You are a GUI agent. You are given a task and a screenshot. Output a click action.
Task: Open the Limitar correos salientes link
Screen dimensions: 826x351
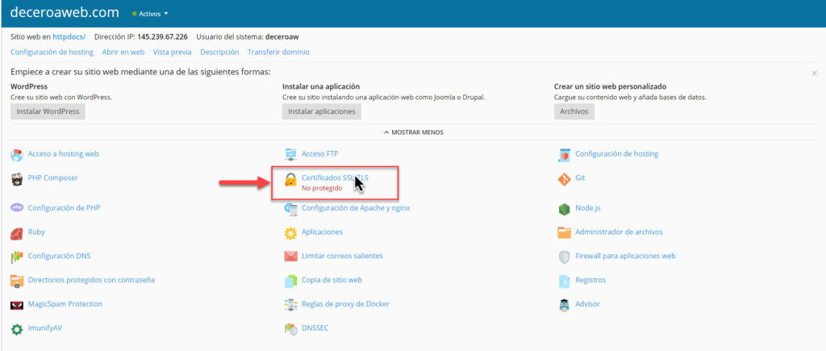(342, 256)
